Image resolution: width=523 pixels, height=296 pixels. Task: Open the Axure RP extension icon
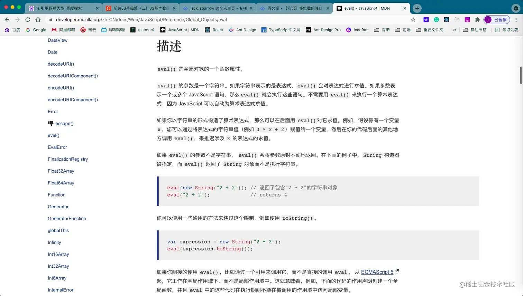click(467, 20)
